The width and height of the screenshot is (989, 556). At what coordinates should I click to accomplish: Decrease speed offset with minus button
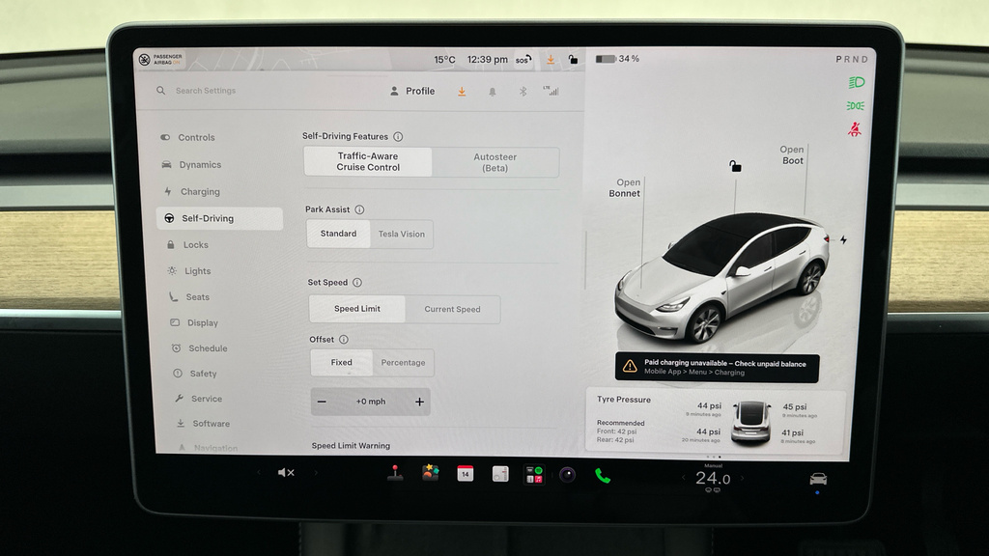322,402
